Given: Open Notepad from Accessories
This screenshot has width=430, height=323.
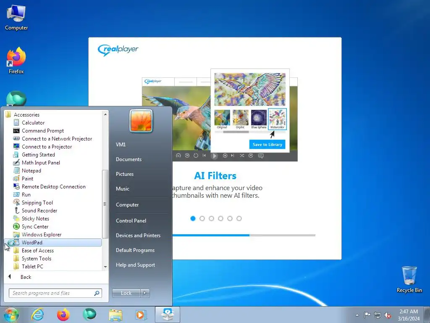Looking at the screenshot, I should [31, 170].
